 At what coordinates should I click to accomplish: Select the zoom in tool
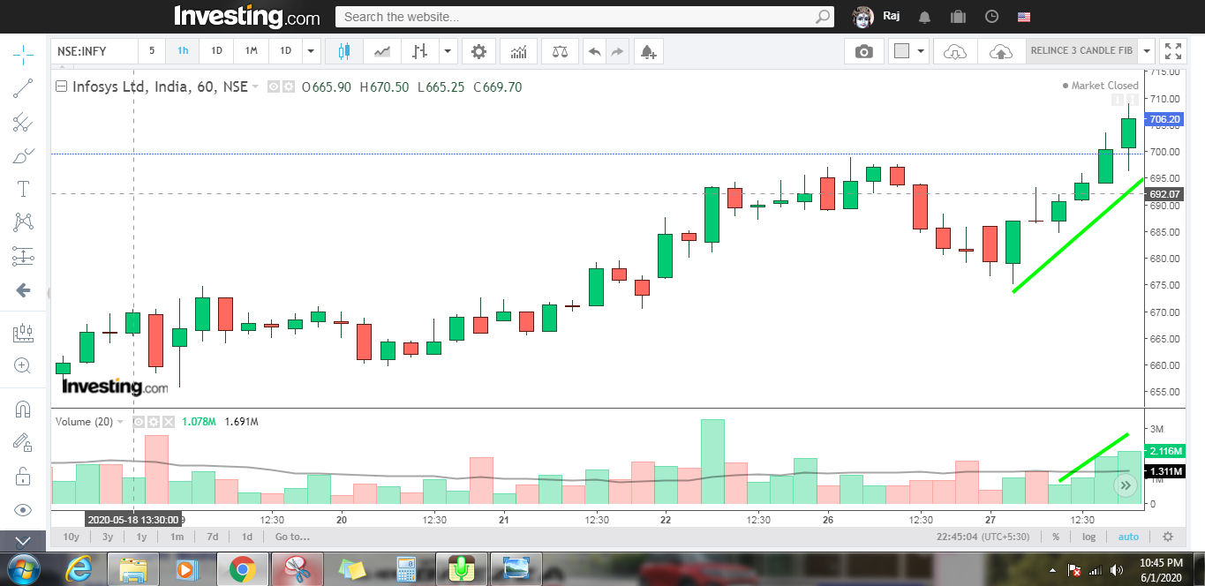23,365
